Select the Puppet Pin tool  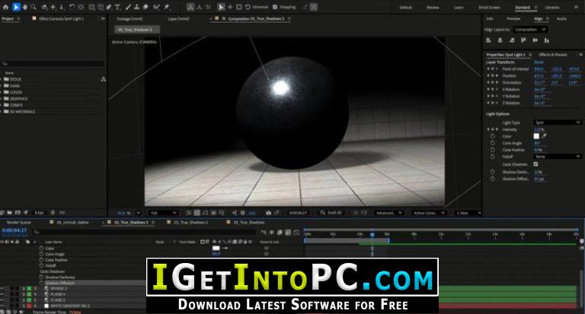click(x=167, y=7)
